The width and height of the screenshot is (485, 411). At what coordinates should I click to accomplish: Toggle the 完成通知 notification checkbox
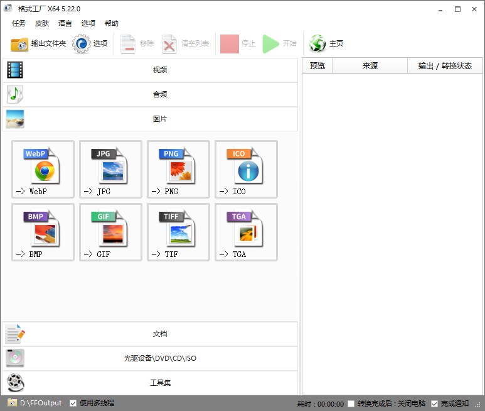click(434, 403)
